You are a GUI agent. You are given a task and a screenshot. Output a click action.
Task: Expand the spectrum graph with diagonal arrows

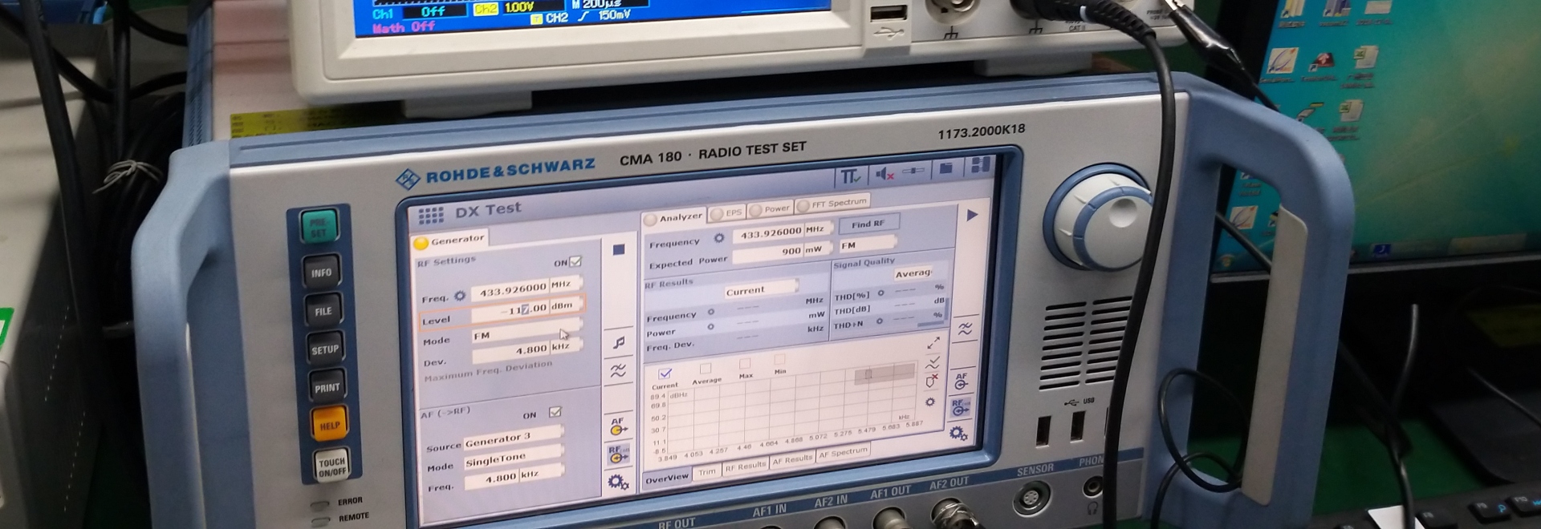point(933,343)
